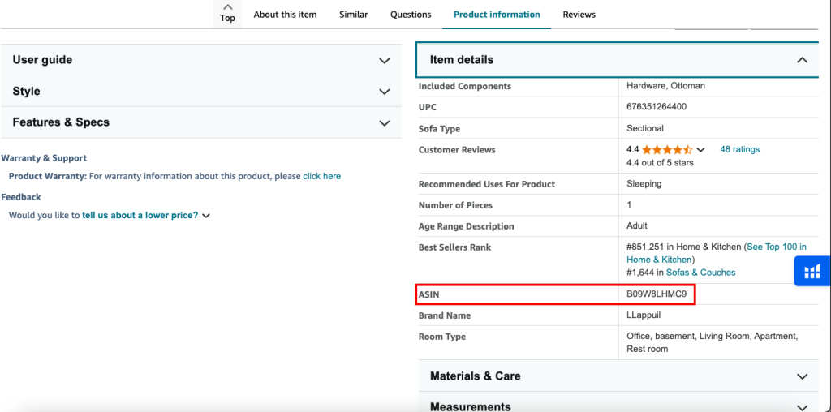Image resolution: width=831 pixels, height=412 pixels.
Task: Expand the Features & Specs section
Action: [x=385, y=122]
